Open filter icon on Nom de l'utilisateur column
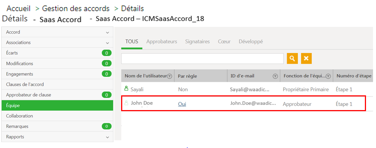Viewport: 376px width, 148px height. tap(170, 76)
